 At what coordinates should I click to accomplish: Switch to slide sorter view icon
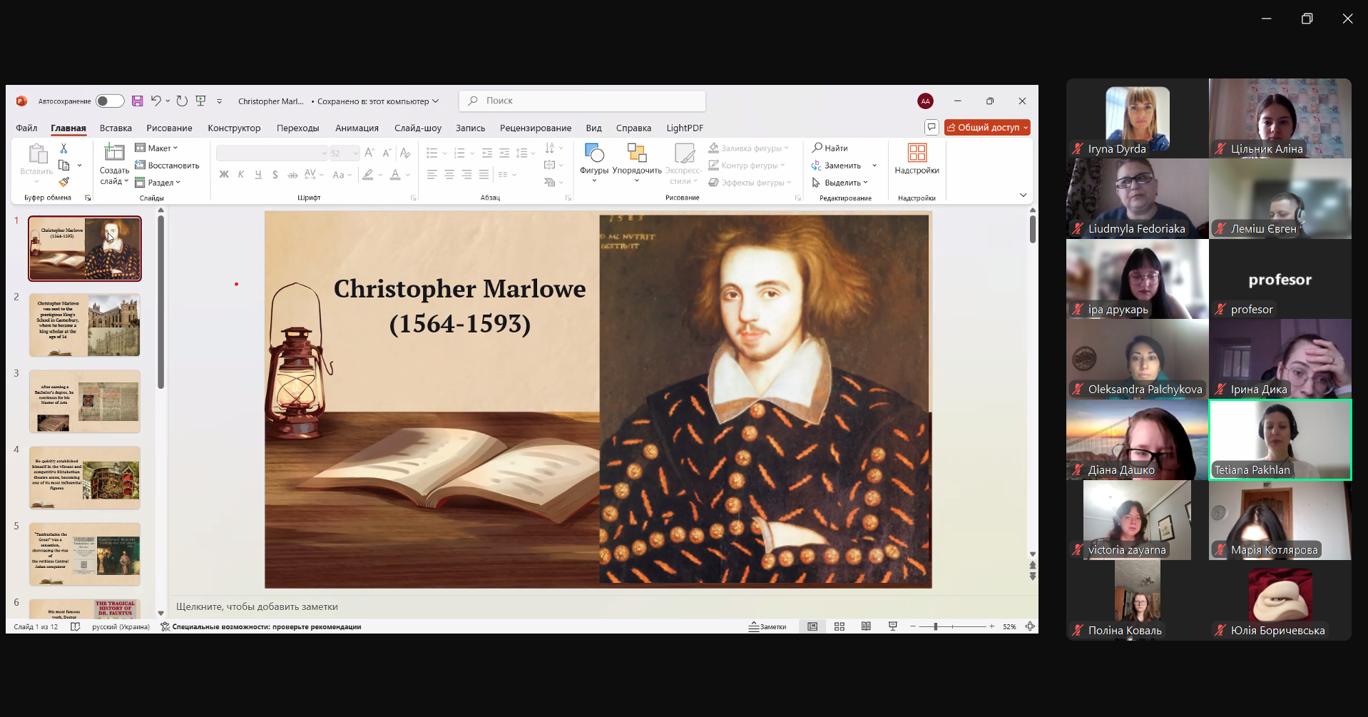click(839, 626)
